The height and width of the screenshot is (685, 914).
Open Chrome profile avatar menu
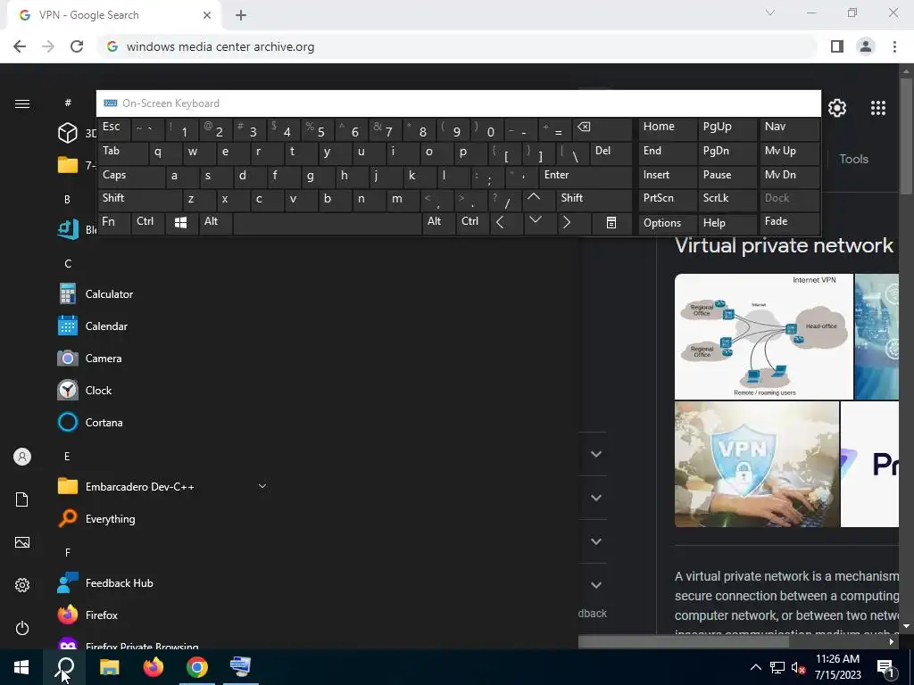(x=866, y=46)
